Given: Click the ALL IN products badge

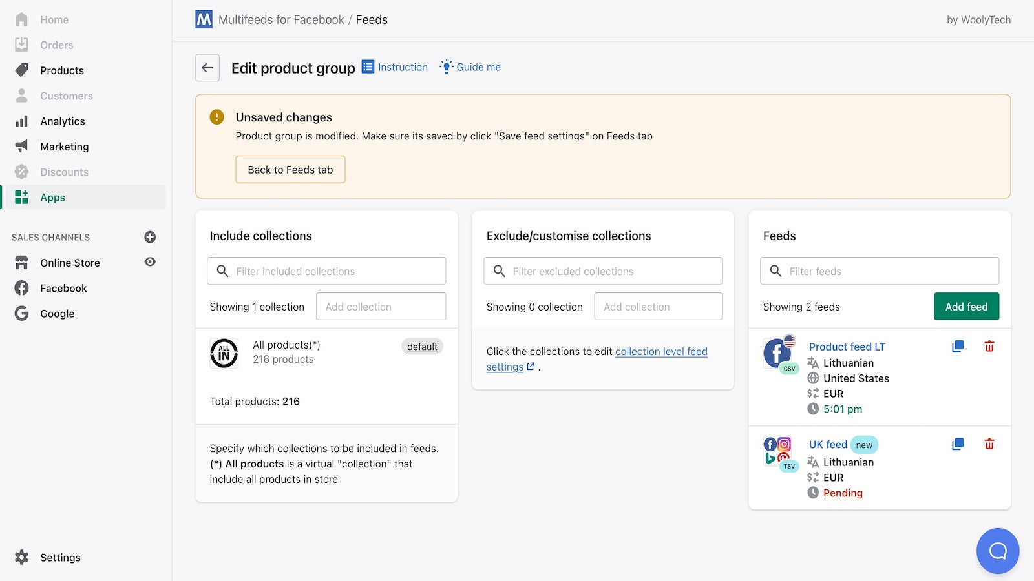Looking at the screenshot, I should (x=224, y=353).
